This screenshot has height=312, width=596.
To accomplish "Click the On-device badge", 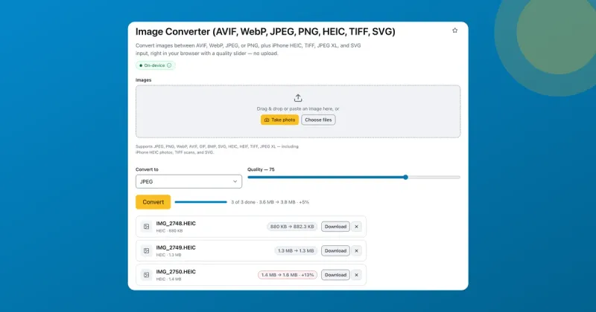I will pyautogui.click(x=156, y=65).
